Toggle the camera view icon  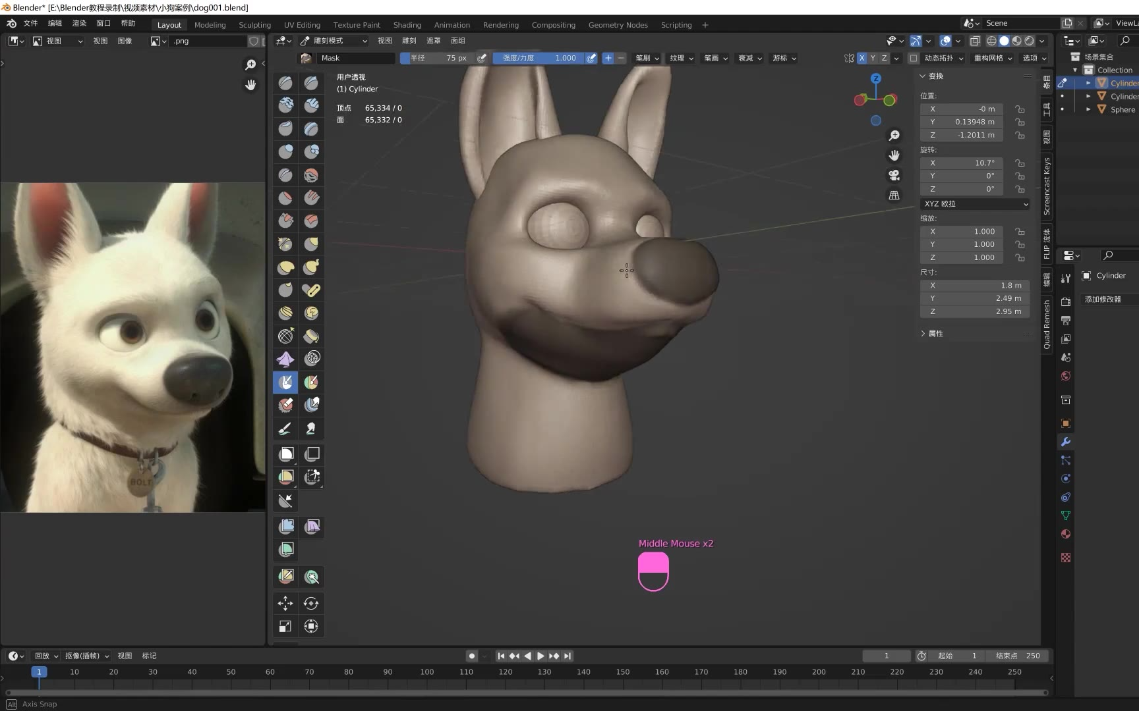point(894,175)
